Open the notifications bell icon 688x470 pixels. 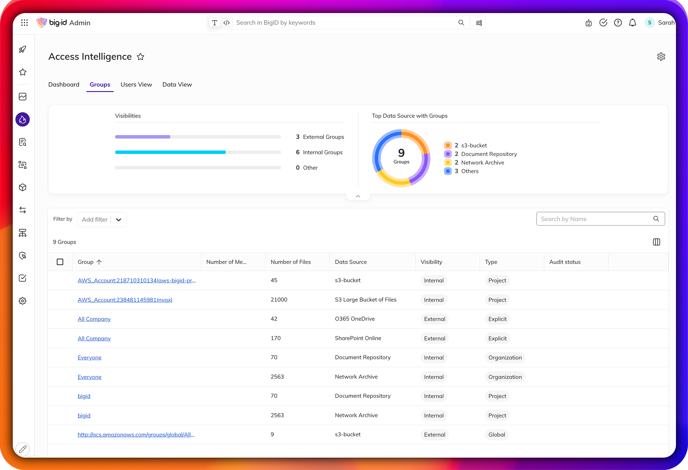pos(632,23)
